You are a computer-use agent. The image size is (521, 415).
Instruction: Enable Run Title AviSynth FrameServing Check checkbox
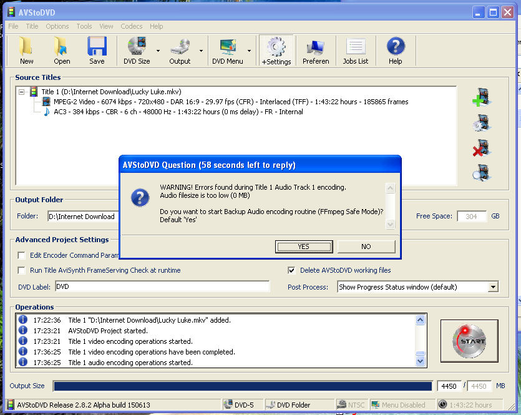22,270
